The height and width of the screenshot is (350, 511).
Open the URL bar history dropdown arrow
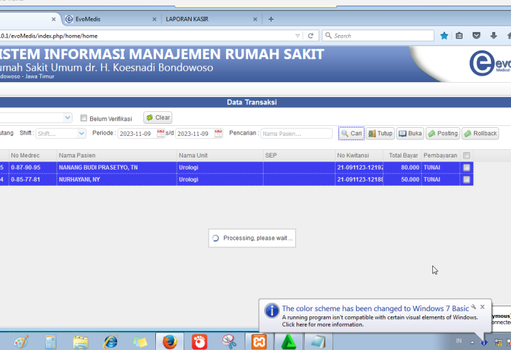(x=297, y=36)
